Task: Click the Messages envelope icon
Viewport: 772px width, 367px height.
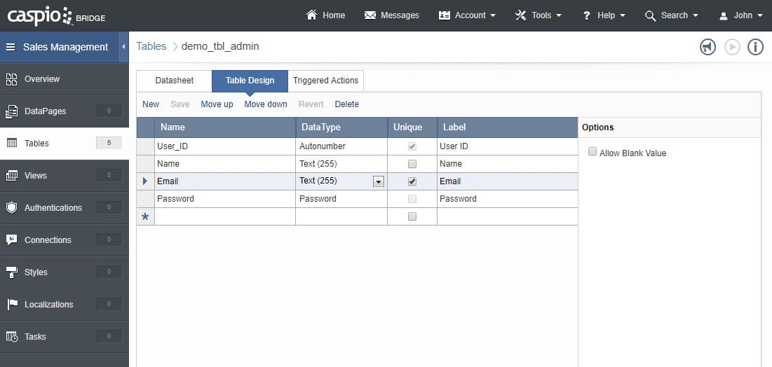Action: point(370,15)
